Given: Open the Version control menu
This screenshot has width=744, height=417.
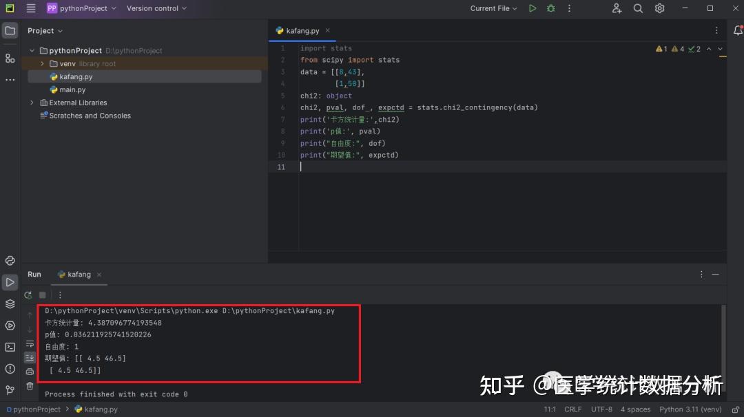Looking at the screenshot, I should tap(153, 8).
